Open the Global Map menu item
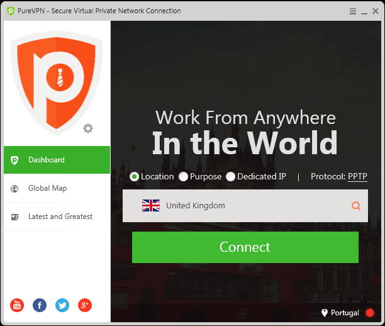 pos(57,188)
